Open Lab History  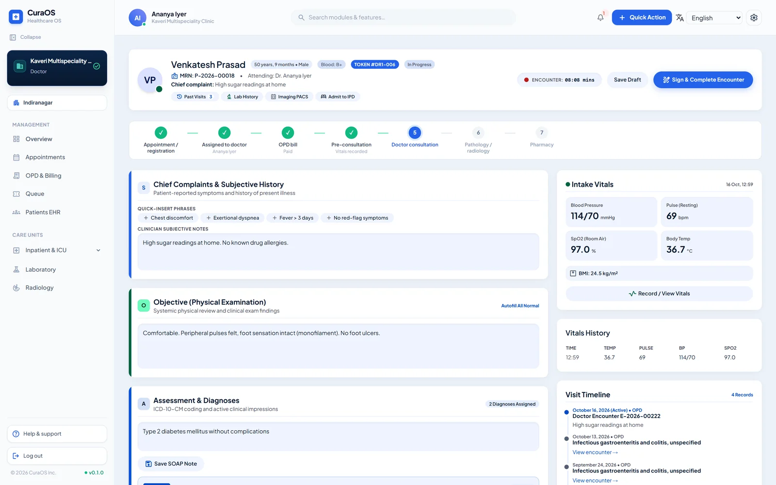pyautogui.click(x=242, y=97)
